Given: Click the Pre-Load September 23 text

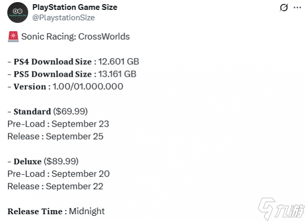Looking at the screenshot, I should click(58, 124).
